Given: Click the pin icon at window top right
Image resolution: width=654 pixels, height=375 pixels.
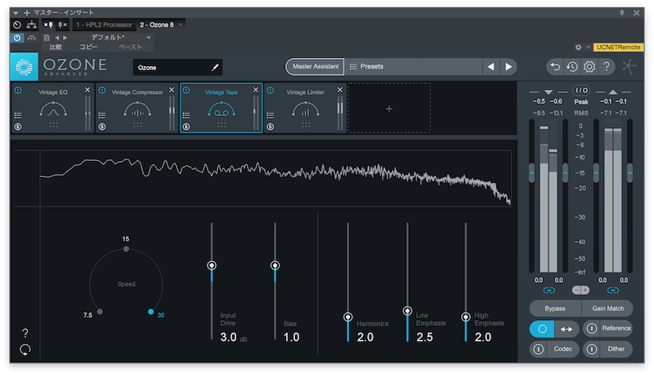Looking at the screenshot, I should (x=622, y=13).
